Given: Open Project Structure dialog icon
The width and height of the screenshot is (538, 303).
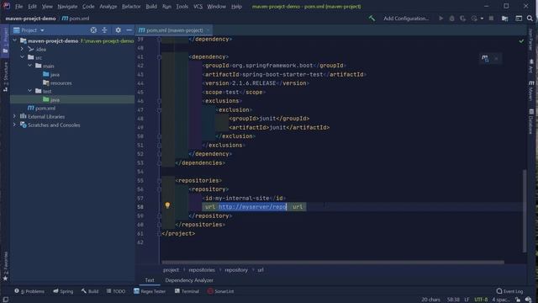Looking at the screenshot, I should click(x=504, y=19).
